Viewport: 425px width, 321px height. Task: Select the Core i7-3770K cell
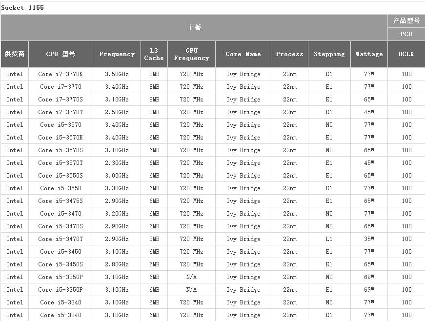point(61,74)
